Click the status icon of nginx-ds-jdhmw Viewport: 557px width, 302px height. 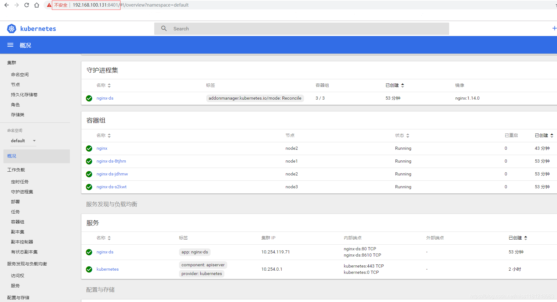click(89, 174)
